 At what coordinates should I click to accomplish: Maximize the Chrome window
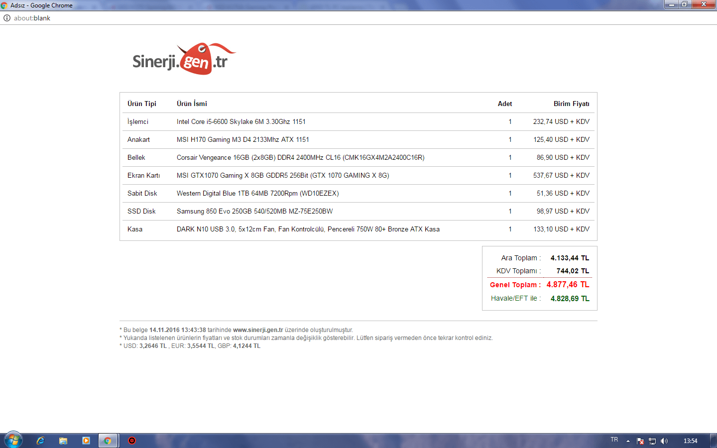click(684, 4)
